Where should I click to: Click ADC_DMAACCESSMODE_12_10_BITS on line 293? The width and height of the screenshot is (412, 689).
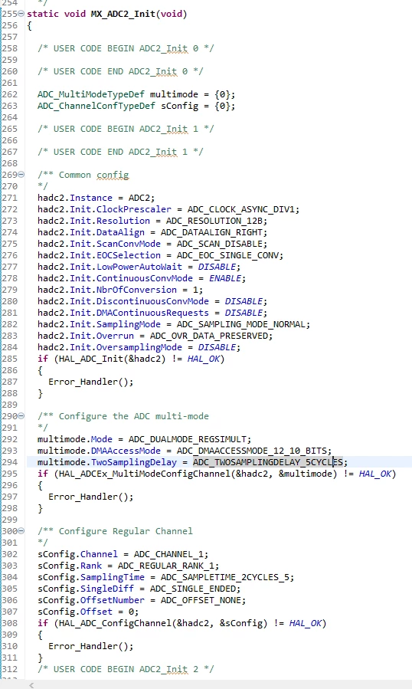click(252, 451)
